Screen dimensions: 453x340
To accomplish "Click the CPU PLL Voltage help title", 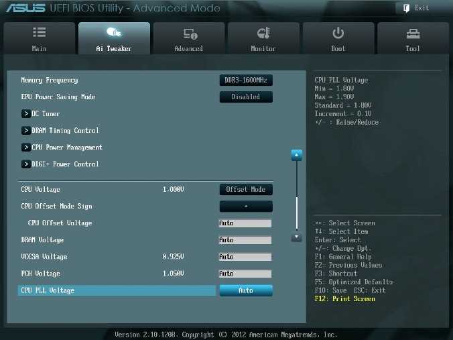I will (342, 80).
